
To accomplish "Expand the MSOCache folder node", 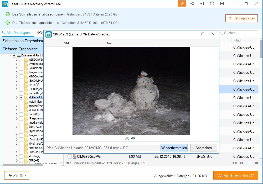I will point(17,76).
